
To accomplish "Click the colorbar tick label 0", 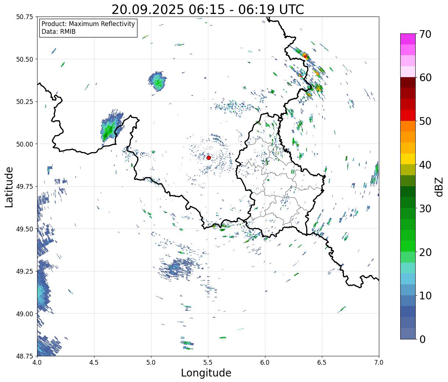I will pyautogui.click(x=422, y=339).
